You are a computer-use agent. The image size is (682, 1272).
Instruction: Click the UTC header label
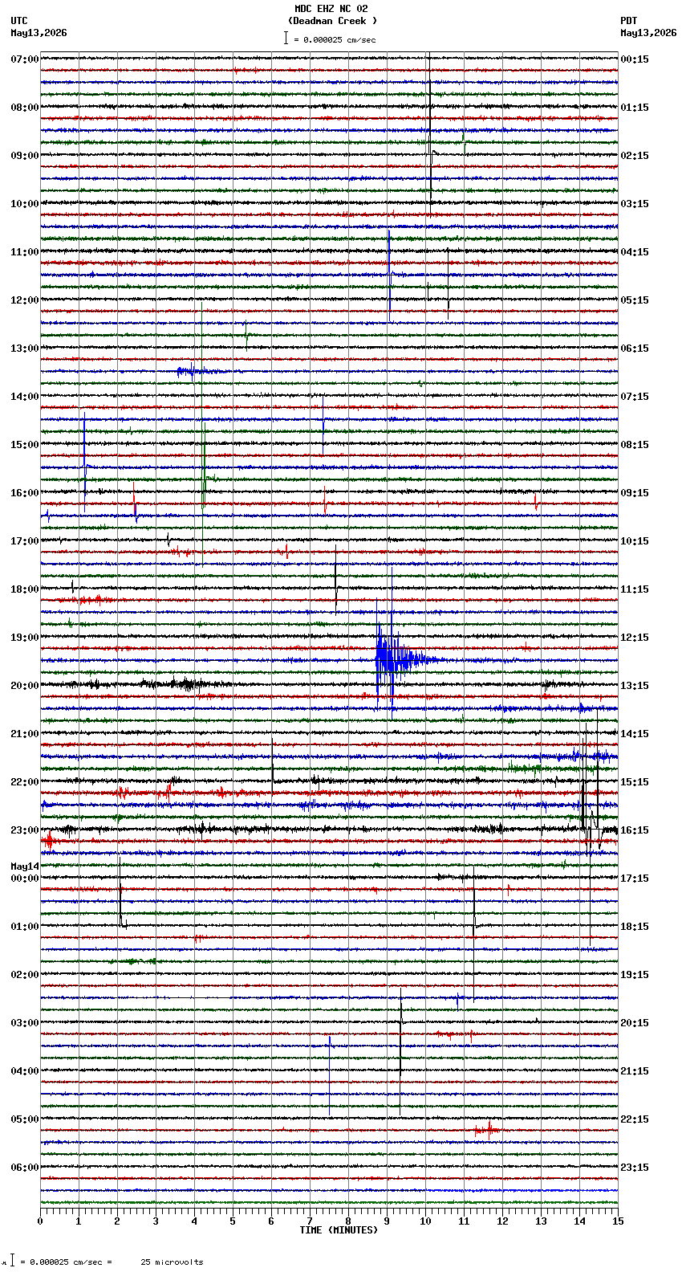19,21
